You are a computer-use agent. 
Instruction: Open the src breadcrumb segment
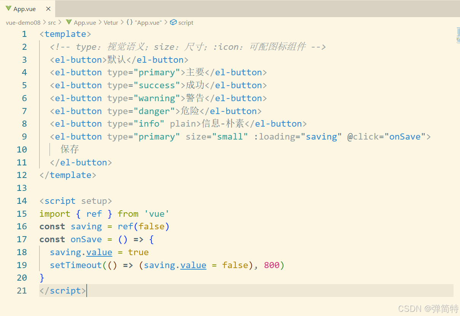pyautogui.click(x=52, y=23)
